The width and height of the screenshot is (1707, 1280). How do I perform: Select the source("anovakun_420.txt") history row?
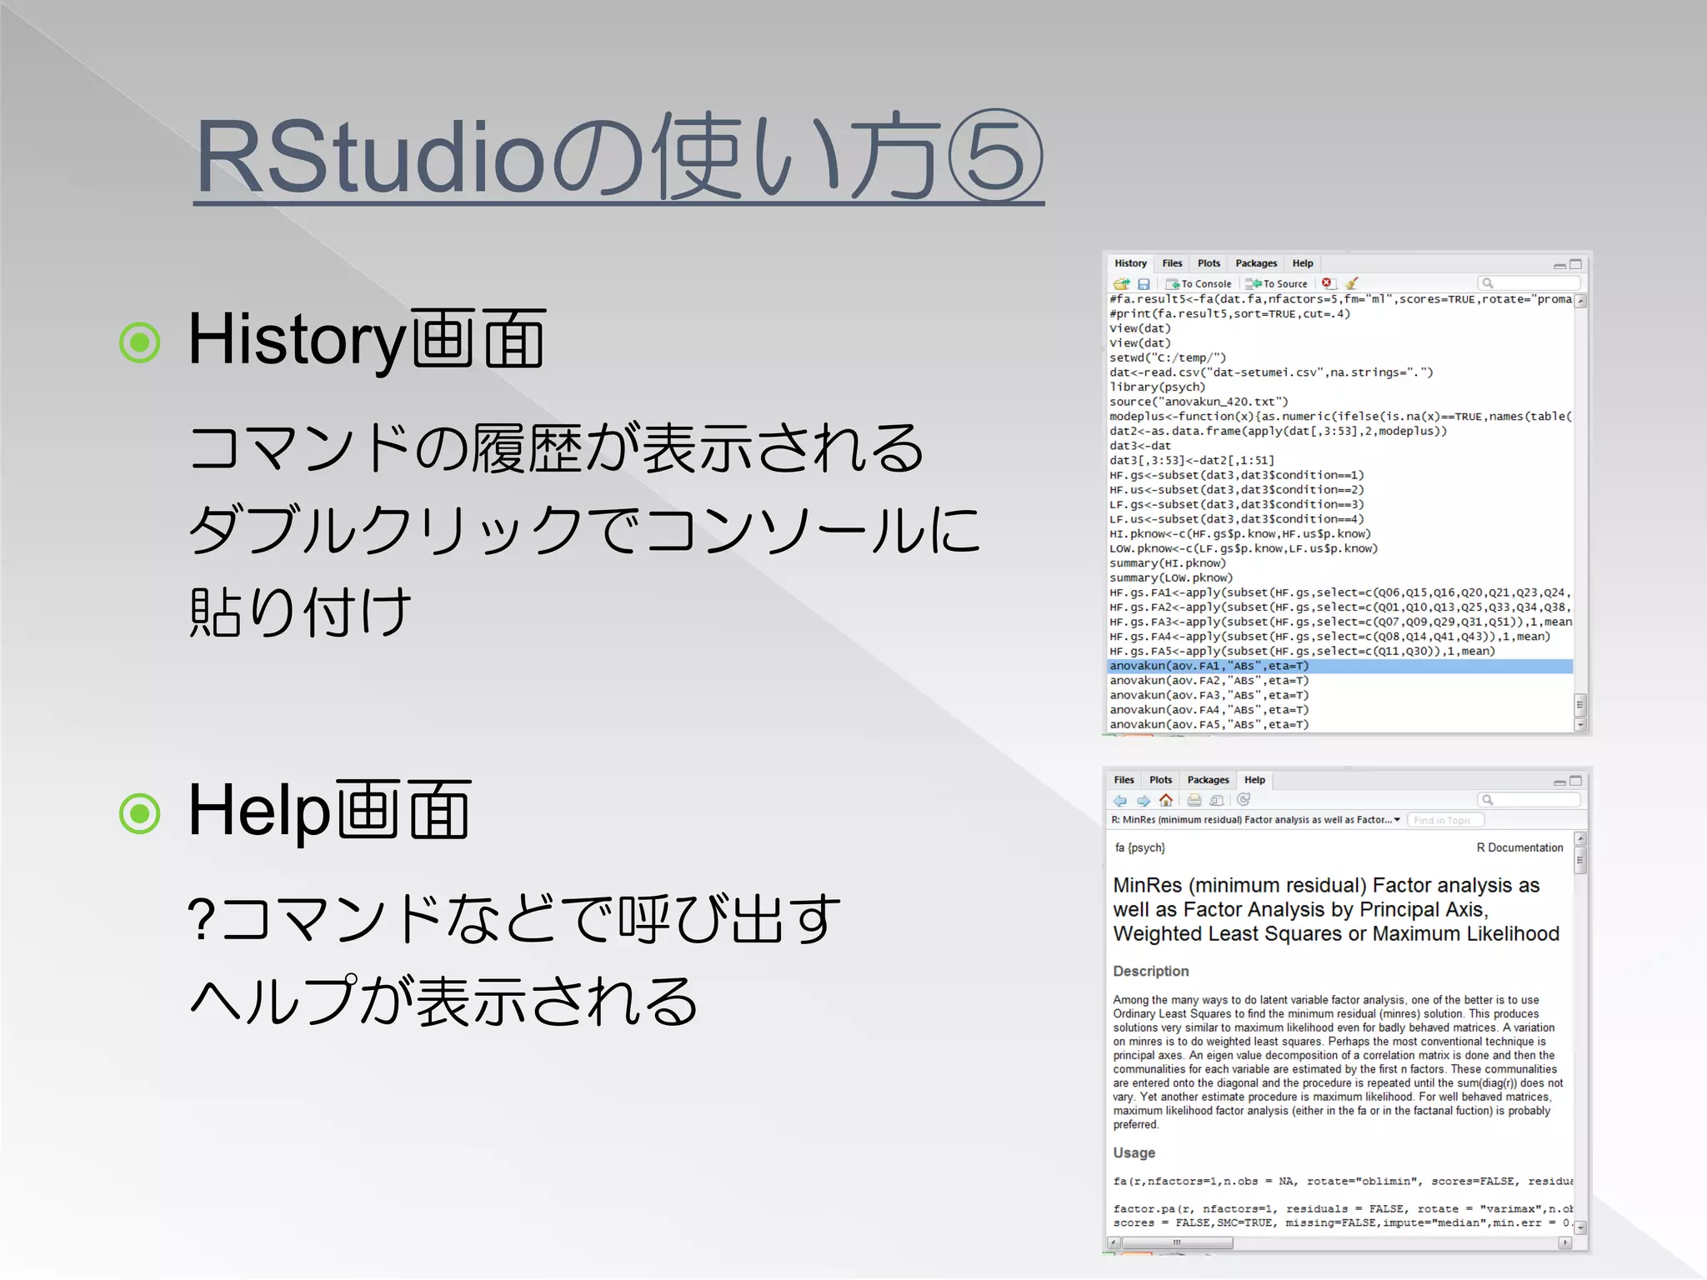click(1340, 402)
